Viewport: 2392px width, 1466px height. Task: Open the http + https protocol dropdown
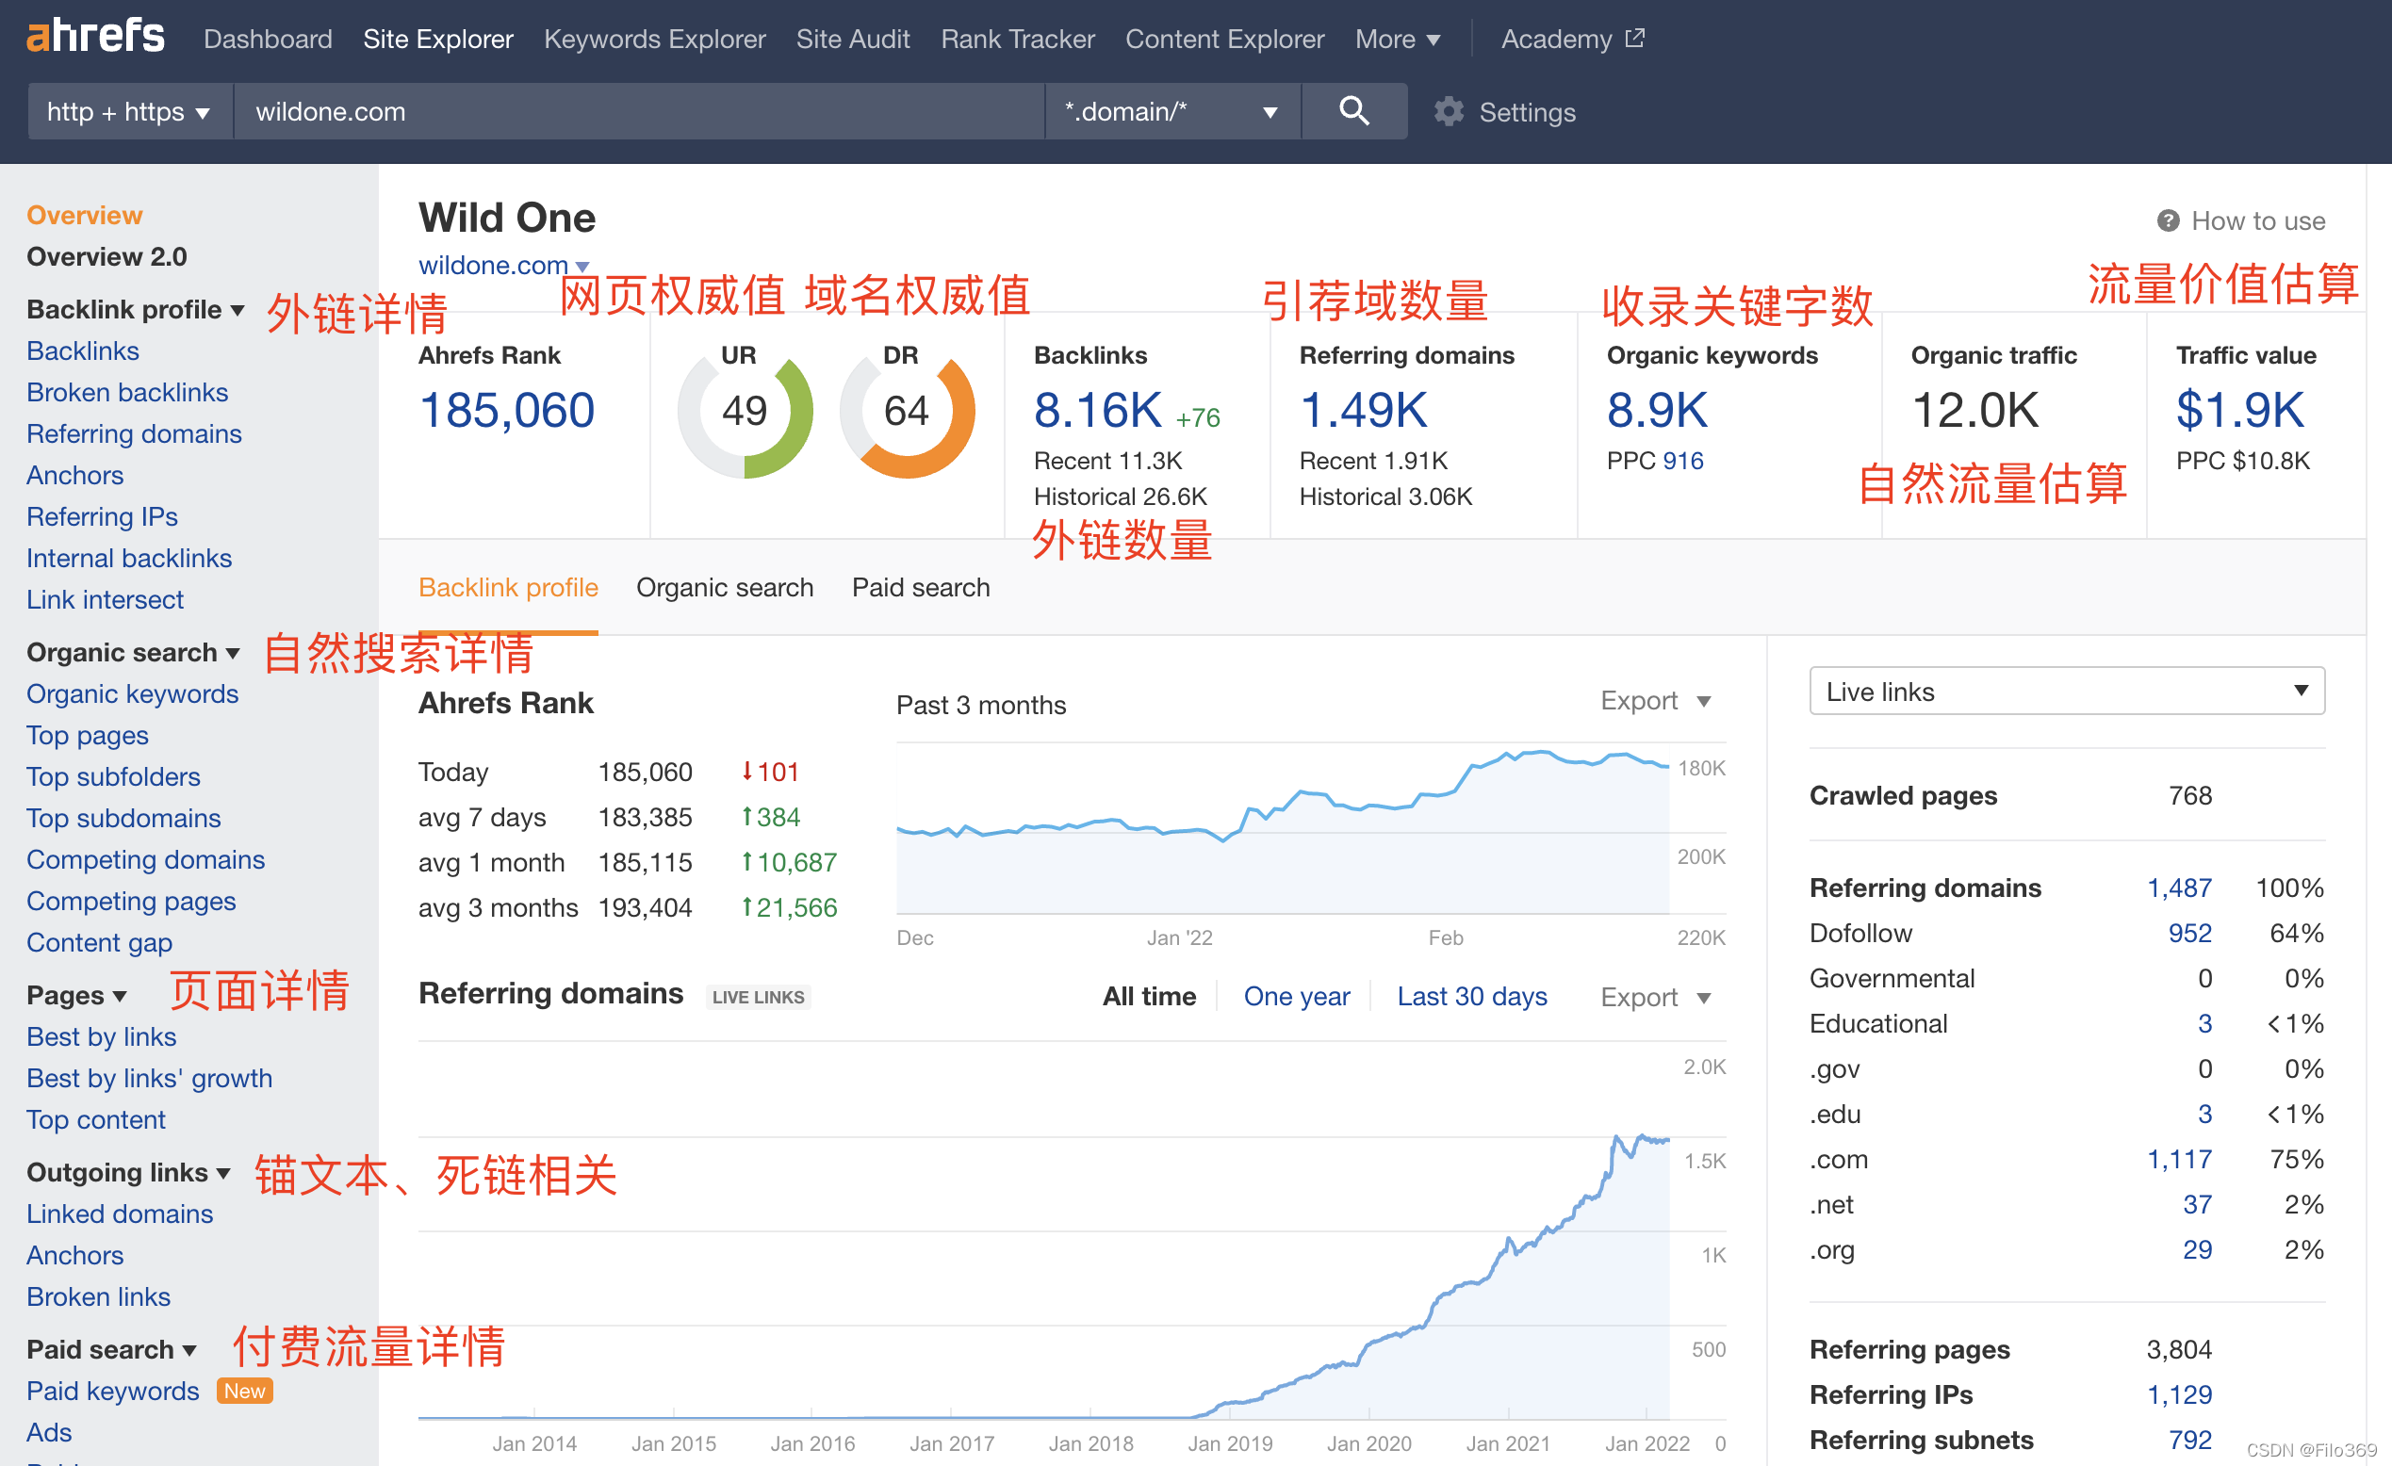[129, 111]
